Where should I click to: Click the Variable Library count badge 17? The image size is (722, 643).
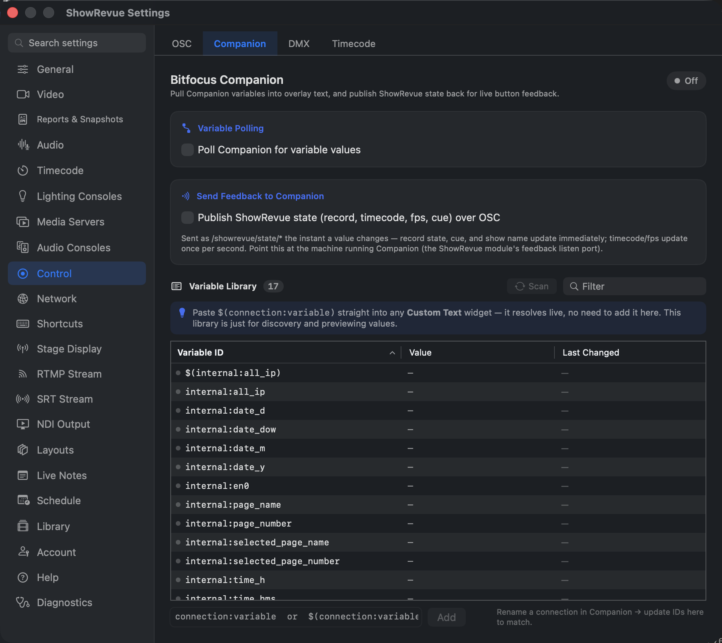pyautogui.click(x=273, y=286)
